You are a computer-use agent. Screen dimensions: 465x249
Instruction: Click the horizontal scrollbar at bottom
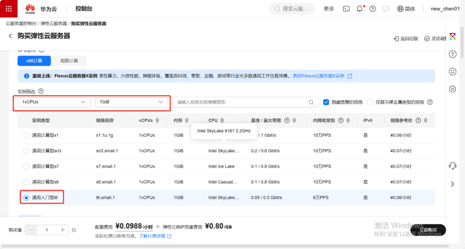coord(225,246)
